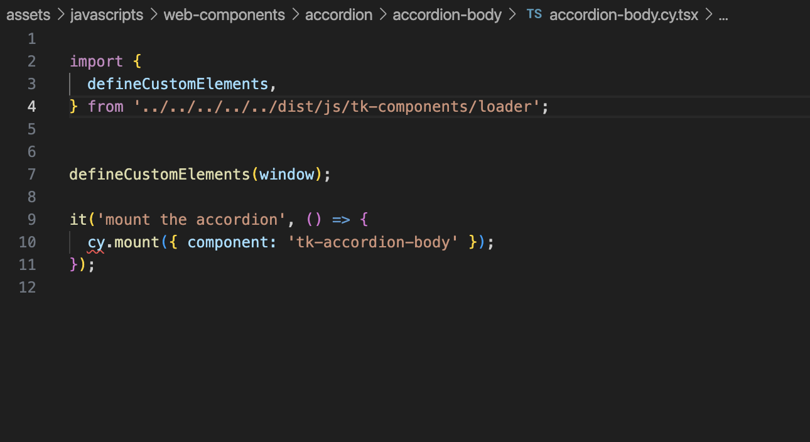Open the accordion-body breadcrumb dropdown
The height and width of the screenshot is (442, 810).
coord(447,14)
